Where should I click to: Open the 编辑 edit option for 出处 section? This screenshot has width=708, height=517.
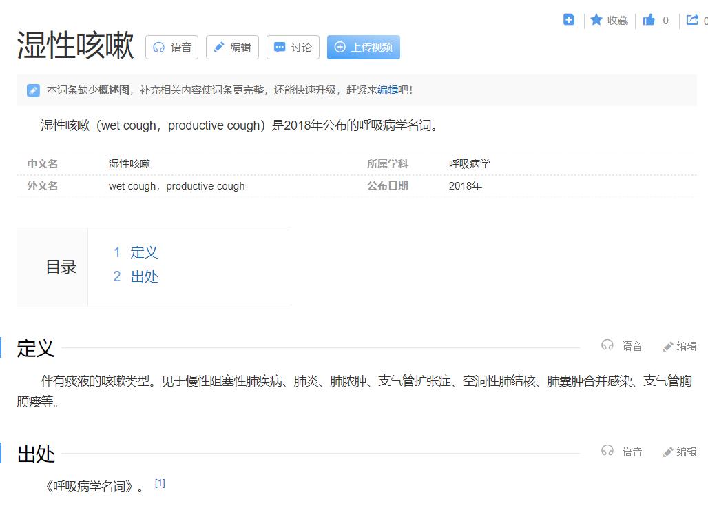(679, 452)
